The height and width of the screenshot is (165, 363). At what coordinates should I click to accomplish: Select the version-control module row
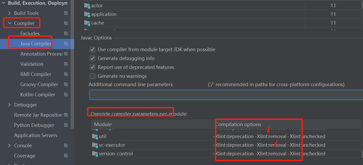pyautogui.click(x=116, y=154)
